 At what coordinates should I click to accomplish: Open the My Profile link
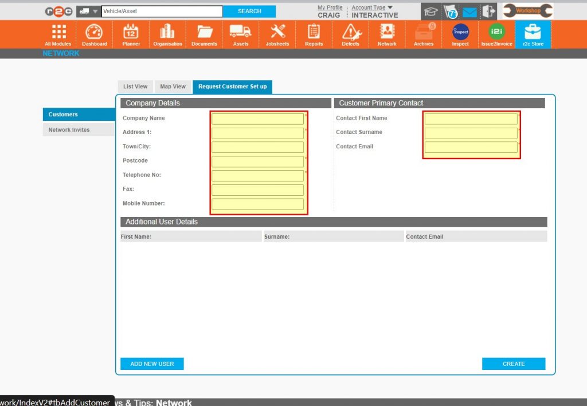click(330, 7)
